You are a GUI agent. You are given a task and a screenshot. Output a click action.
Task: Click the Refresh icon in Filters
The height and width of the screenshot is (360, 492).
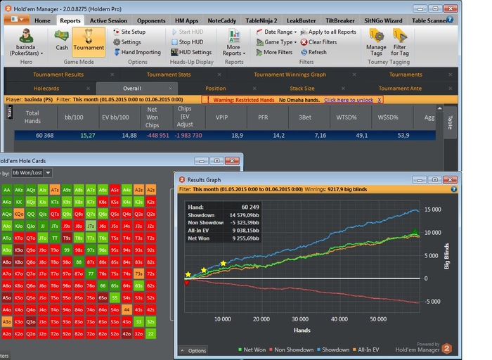(x=304, y=52)
